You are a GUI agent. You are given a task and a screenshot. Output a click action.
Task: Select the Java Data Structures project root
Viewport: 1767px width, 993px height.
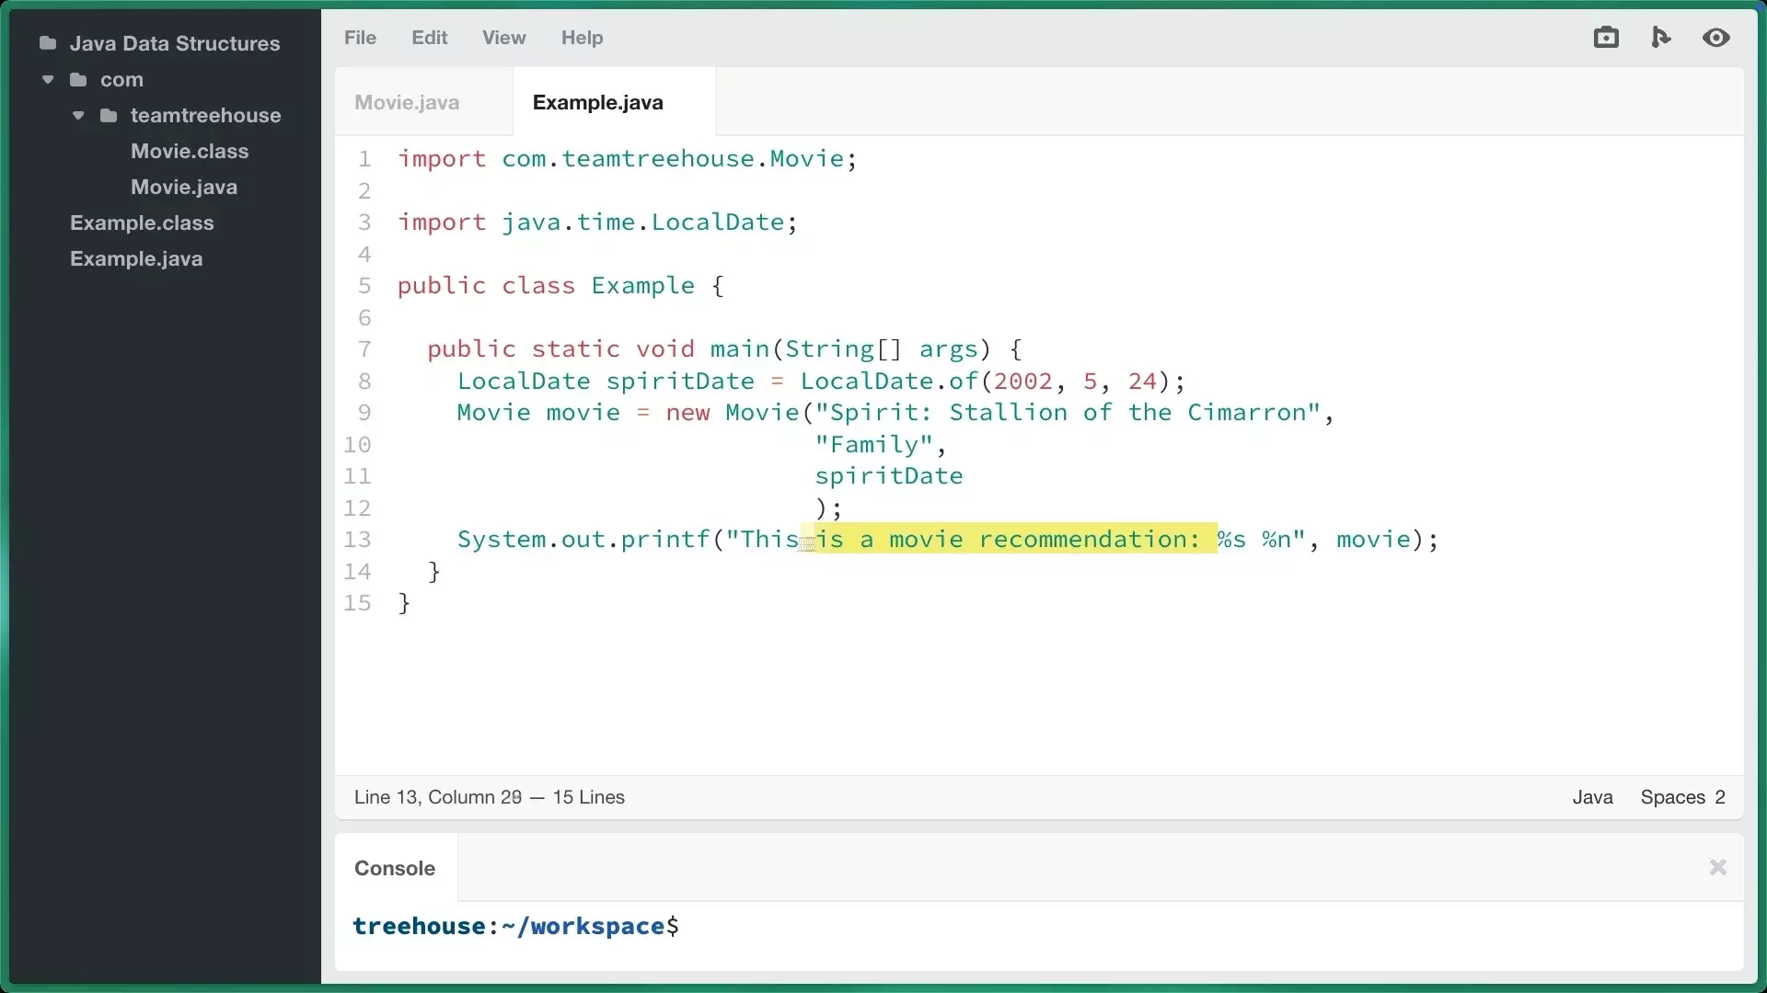175,43
